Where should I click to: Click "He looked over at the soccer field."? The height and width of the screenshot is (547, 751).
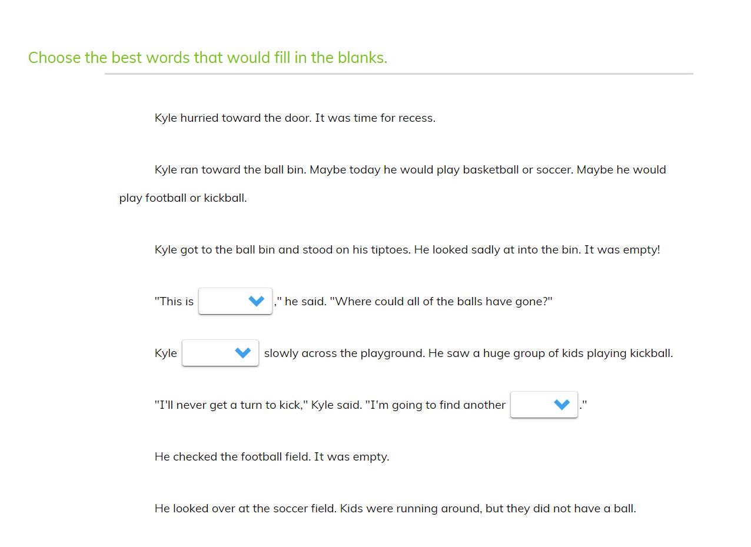[x=246, y=508]
